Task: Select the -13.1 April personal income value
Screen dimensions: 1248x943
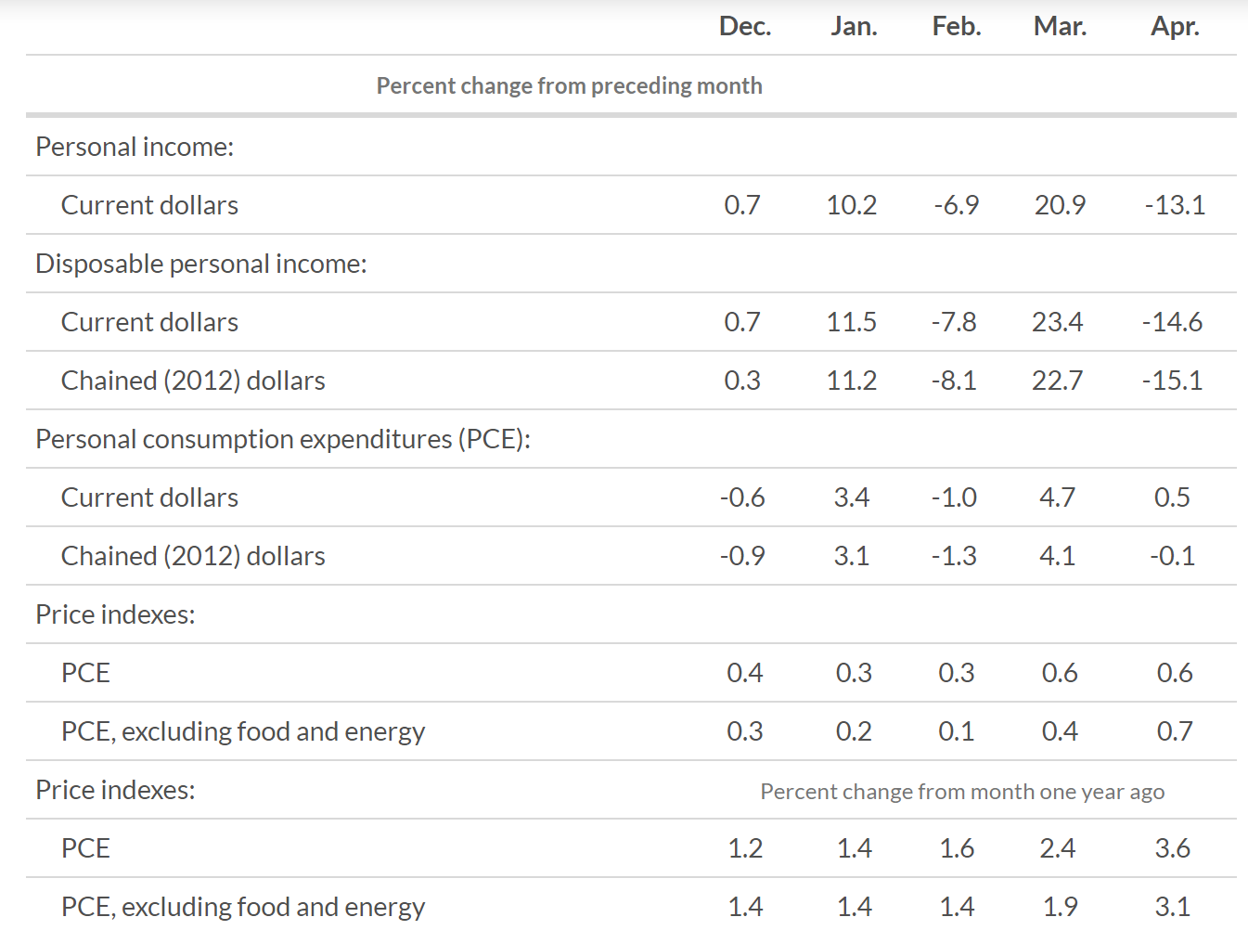Action: (1175, 205)
